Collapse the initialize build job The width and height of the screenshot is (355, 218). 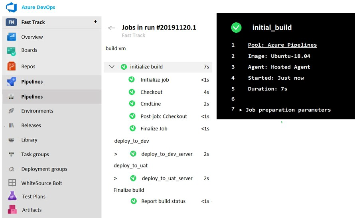click(x=112, y=67)
